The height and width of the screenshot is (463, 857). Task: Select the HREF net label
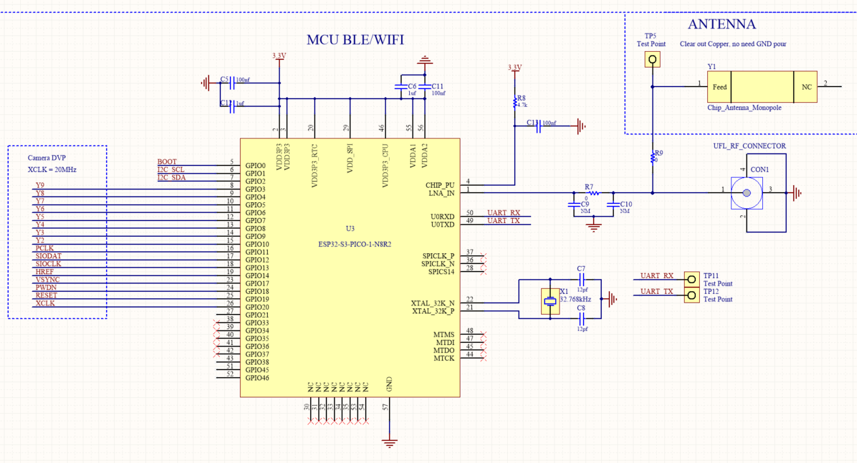[44, 272]
